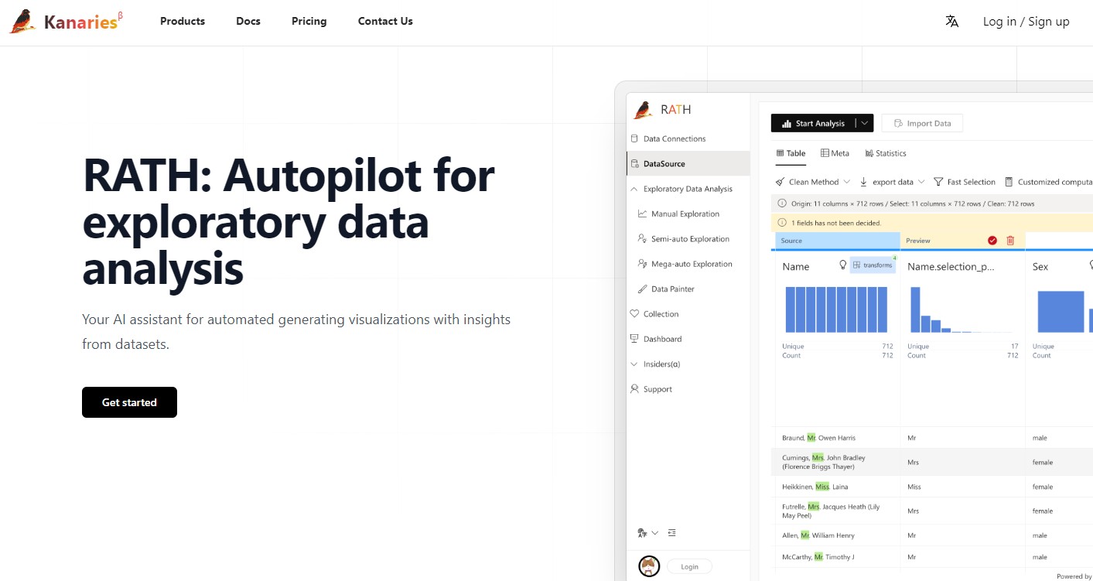Open Collection heart icon in sidebar
Screen dimensions: 1093x581
pos(635,314)
